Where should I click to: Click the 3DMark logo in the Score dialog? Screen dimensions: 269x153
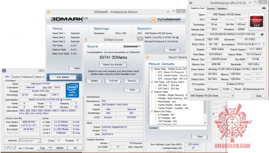132,46
